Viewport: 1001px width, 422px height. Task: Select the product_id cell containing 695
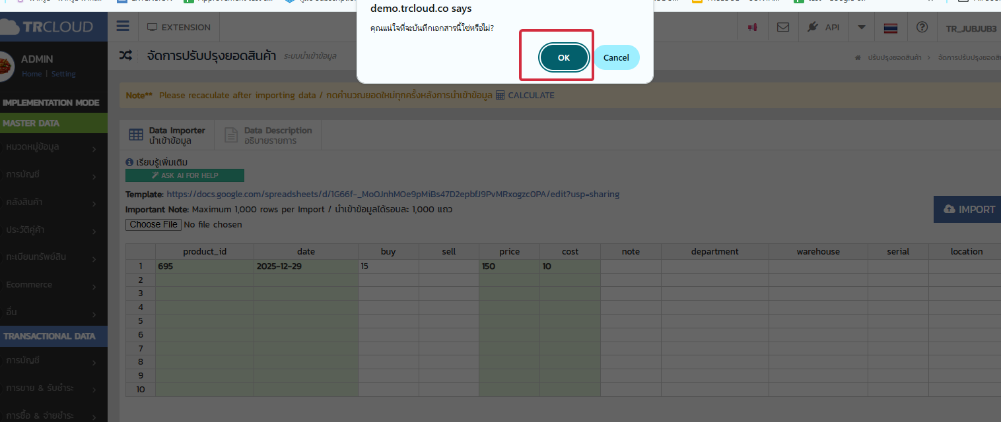pyautogui.click(x=204, y=266)
